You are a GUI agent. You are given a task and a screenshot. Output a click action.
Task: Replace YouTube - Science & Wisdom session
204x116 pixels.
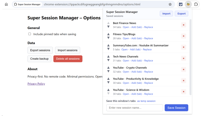149,94
